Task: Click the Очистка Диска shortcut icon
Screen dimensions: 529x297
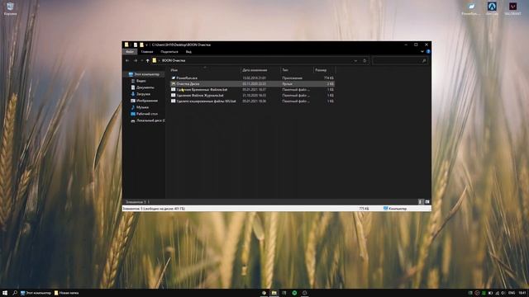Action: 173,84
